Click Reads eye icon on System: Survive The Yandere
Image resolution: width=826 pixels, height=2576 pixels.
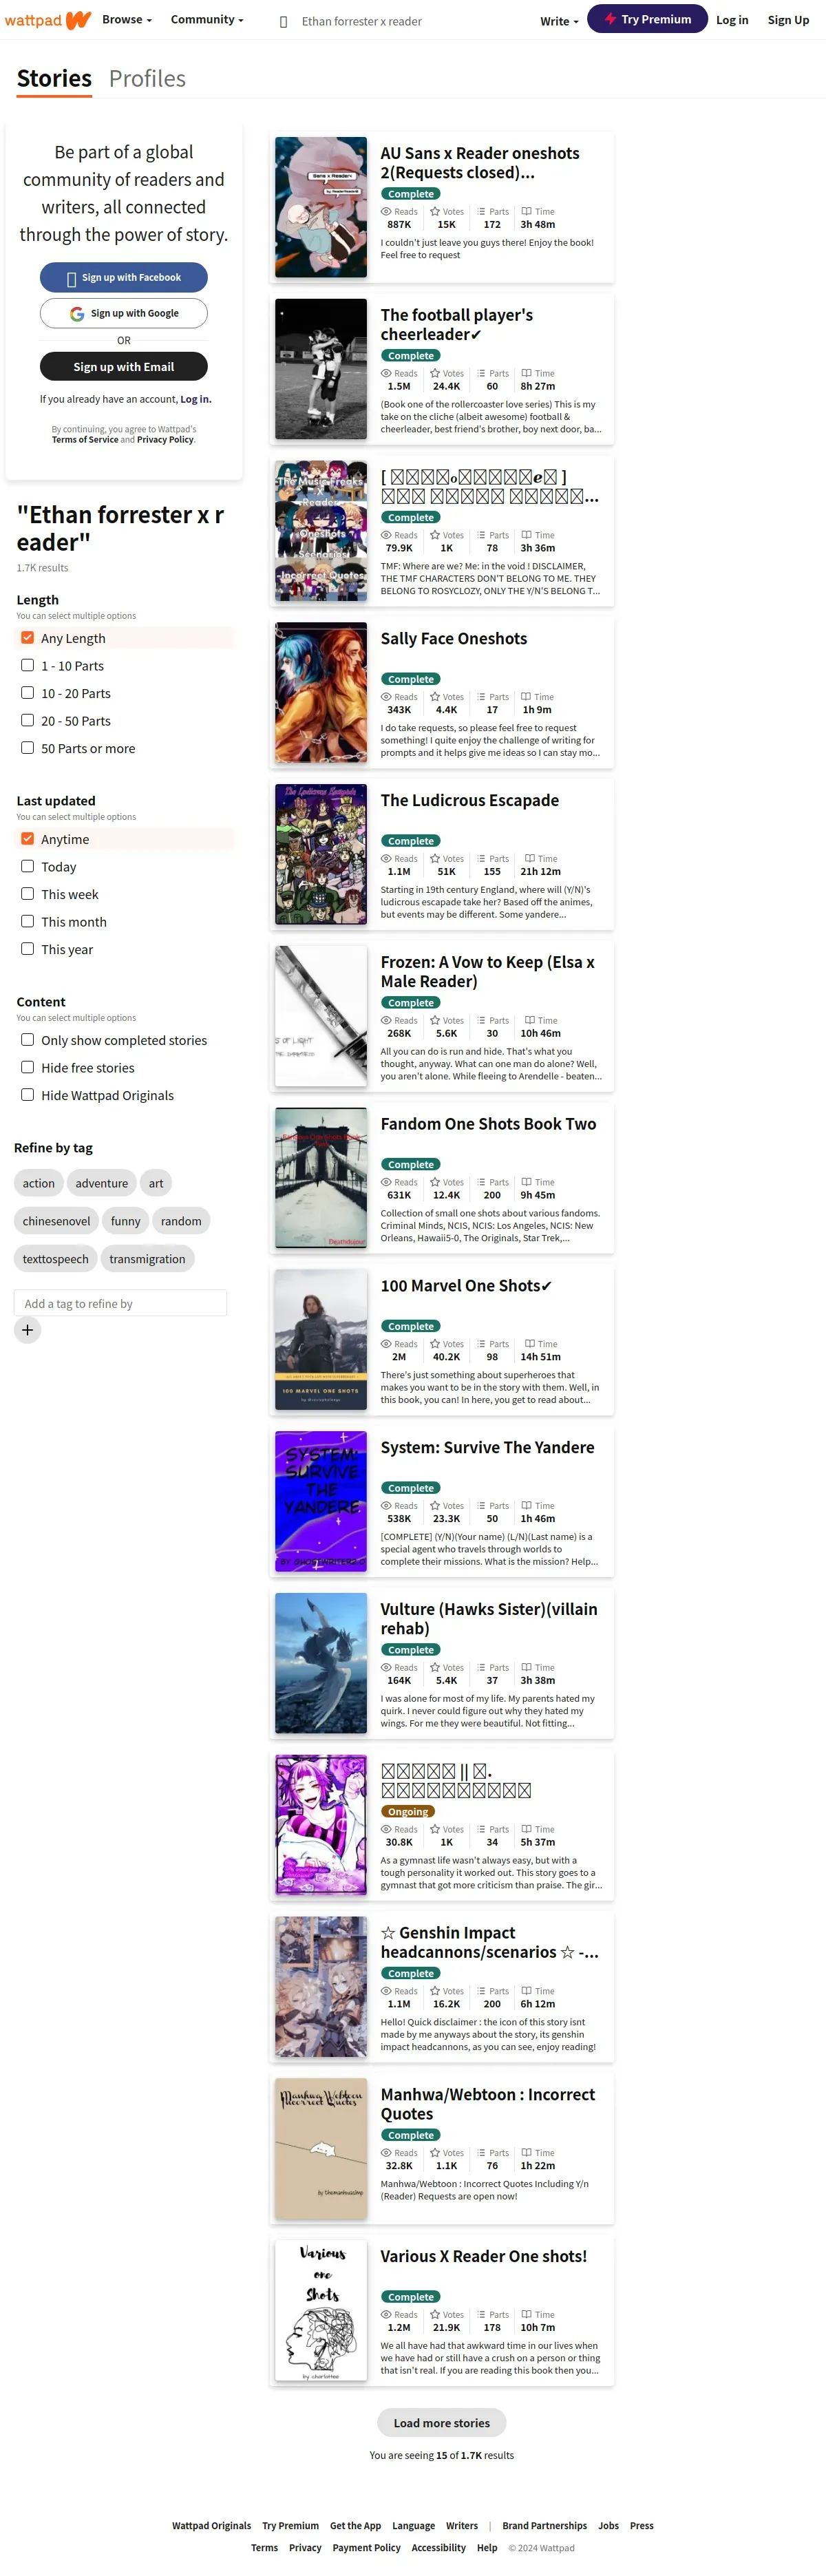coord(386,1506)
